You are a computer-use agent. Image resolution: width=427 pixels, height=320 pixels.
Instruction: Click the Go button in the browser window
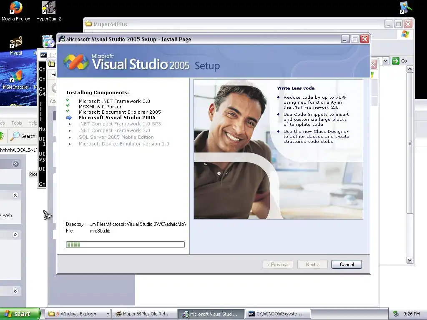[400, 61]
